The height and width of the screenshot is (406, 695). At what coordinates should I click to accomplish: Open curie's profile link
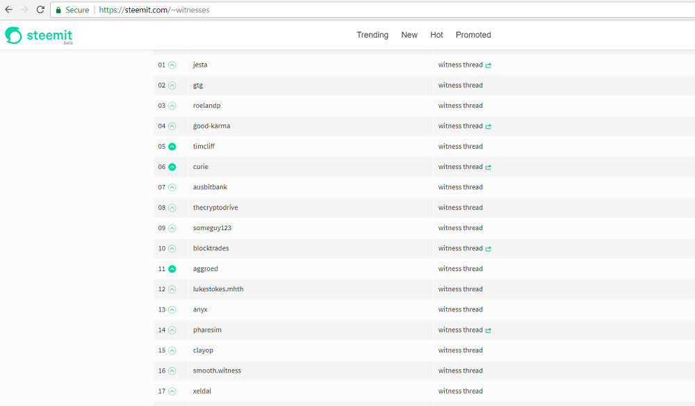(x=200, y=167)
